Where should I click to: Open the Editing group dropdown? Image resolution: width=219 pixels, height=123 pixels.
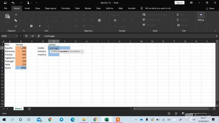click(x=201, y=17)
